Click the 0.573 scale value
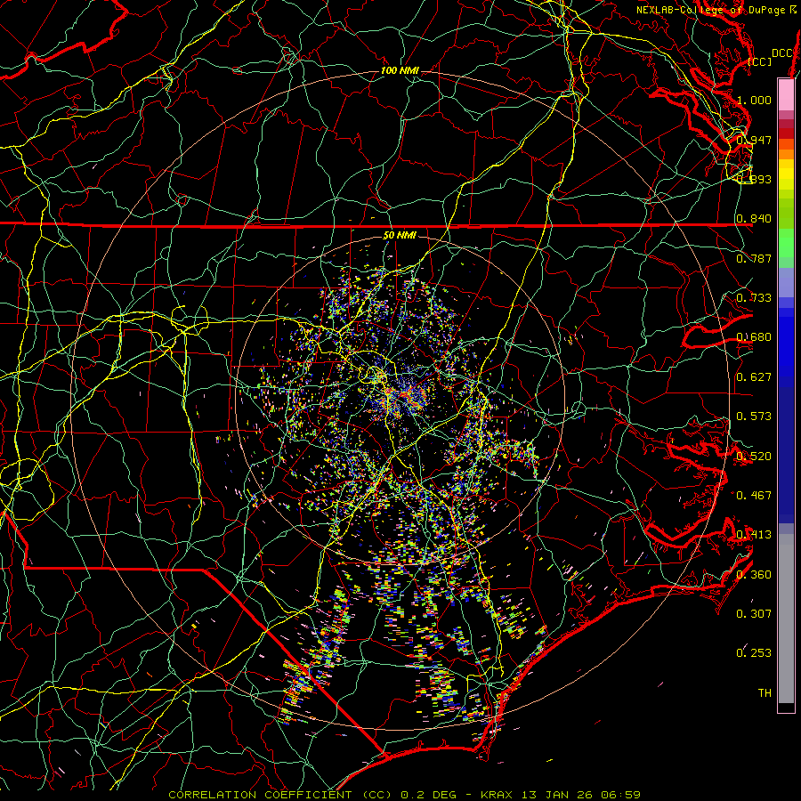The width and height of the screenshot is (801, 801). [754, 417]
